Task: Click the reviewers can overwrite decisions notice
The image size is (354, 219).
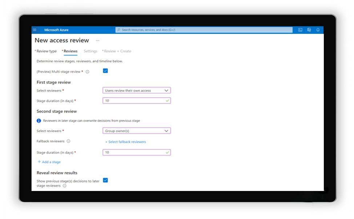Action: coord(92,121)
